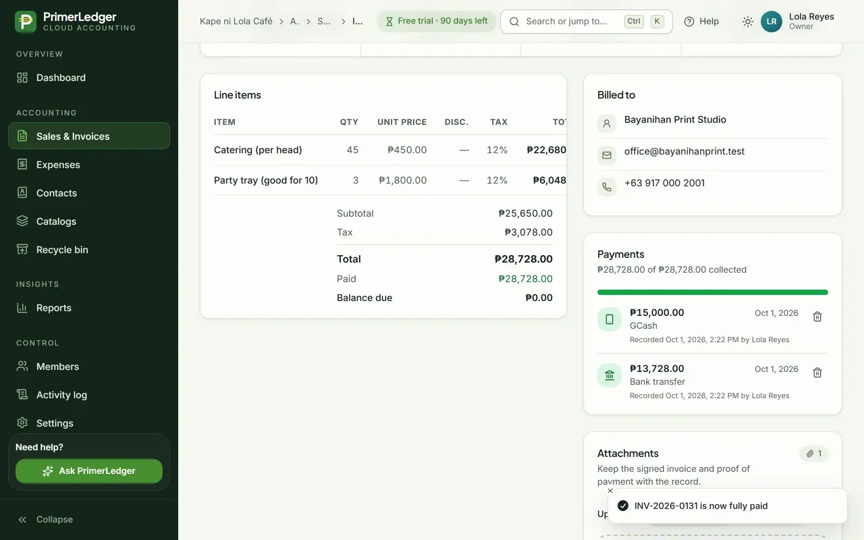Click phone number +63 917 000 2001
This screenshot has width=864, height=540.
[664, 183]
